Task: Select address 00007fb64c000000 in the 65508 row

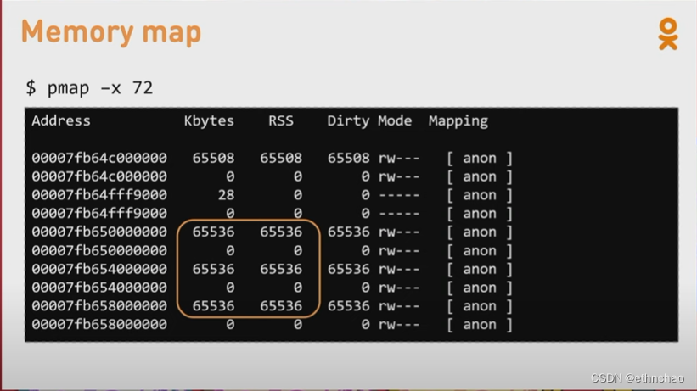Action: [x=99, y=158]
